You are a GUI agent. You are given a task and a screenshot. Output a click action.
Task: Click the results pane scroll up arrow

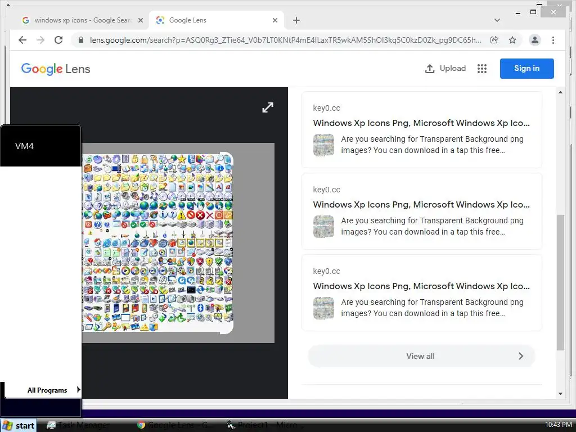[560, 92]
